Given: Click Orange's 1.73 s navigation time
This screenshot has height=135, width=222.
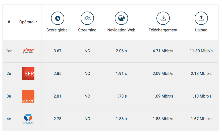Looking at the screenshot, I should (x=121, y=96).
